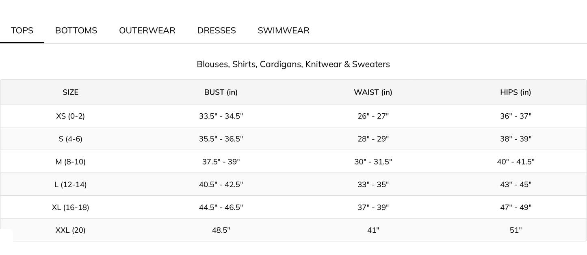Click the 33" - 35" waist cell
This screenshot has height=255, width=587.
(373, 184)
